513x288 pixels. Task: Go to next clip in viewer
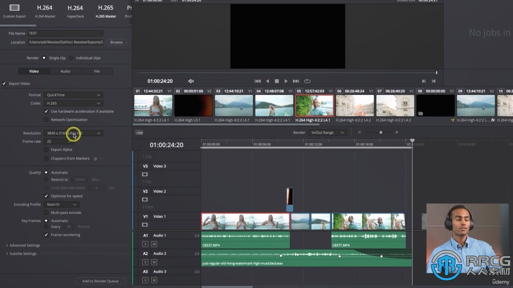tap(424, 81)
